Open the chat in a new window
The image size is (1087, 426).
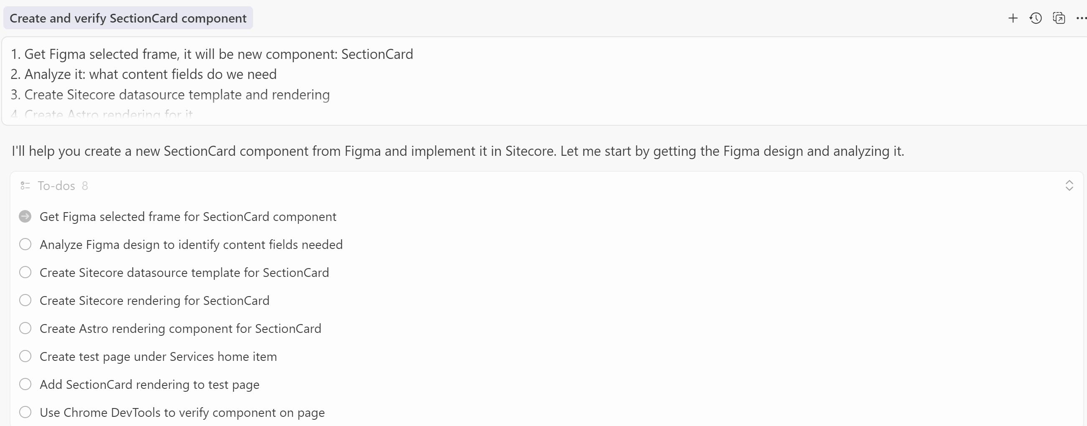[x=1059, y=18]
